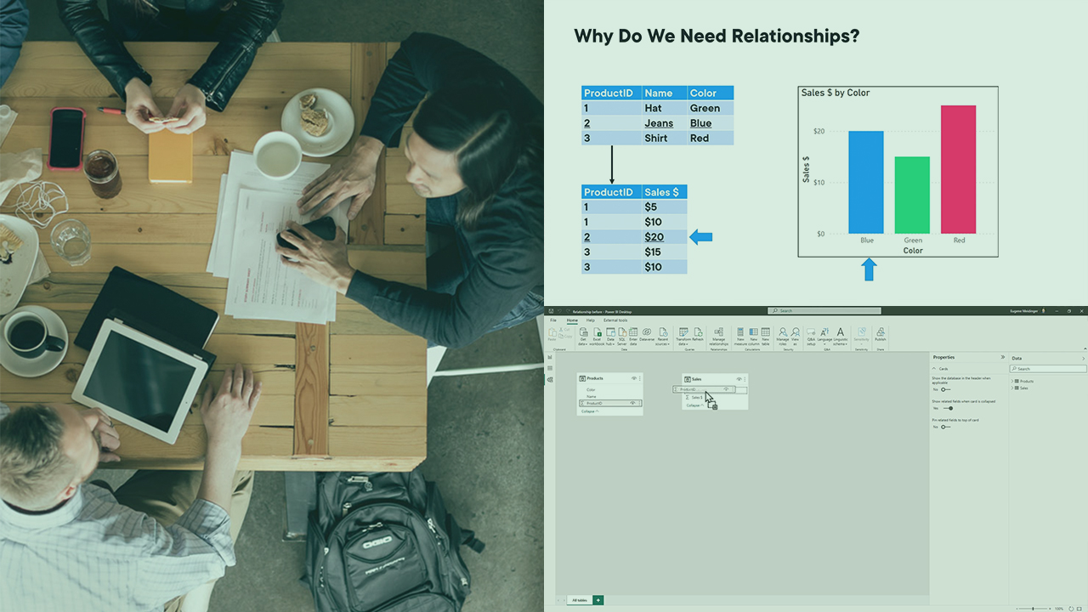Image resolution: width=1088 pixels, height=612 pixels.
Task: Click the Search field in Data pane
Action: click(1048, 369)
